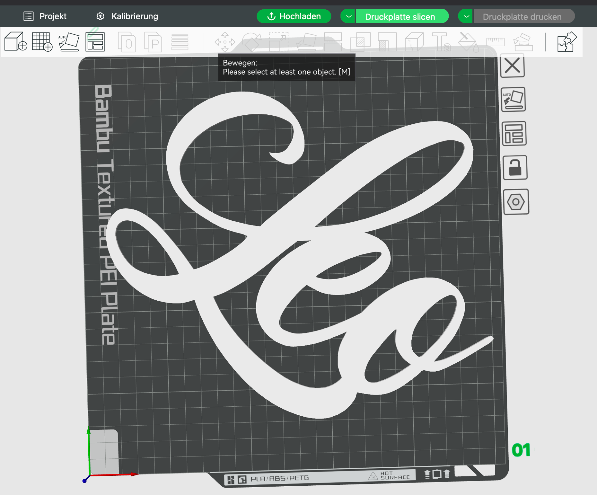
Task: Click the Add object cube icon
Action: tap(16, 41)
